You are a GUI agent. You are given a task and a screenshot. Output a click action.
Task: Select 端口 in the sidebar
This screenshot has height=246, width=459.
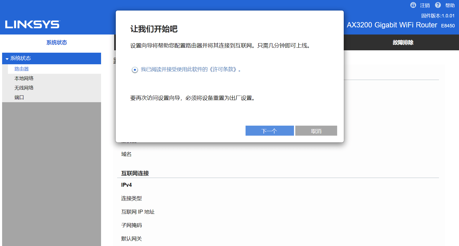coord(19,97)
